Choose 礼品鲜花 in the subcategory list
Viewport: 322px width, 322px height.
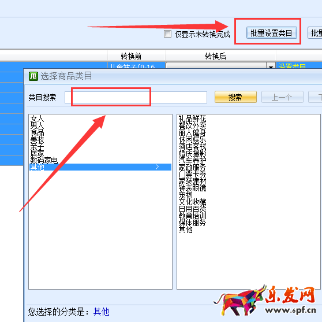192,119
